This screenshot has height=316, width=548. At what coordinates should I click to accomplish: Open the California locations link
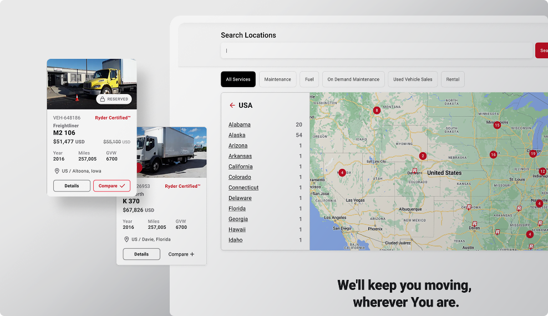pos(241,167)
